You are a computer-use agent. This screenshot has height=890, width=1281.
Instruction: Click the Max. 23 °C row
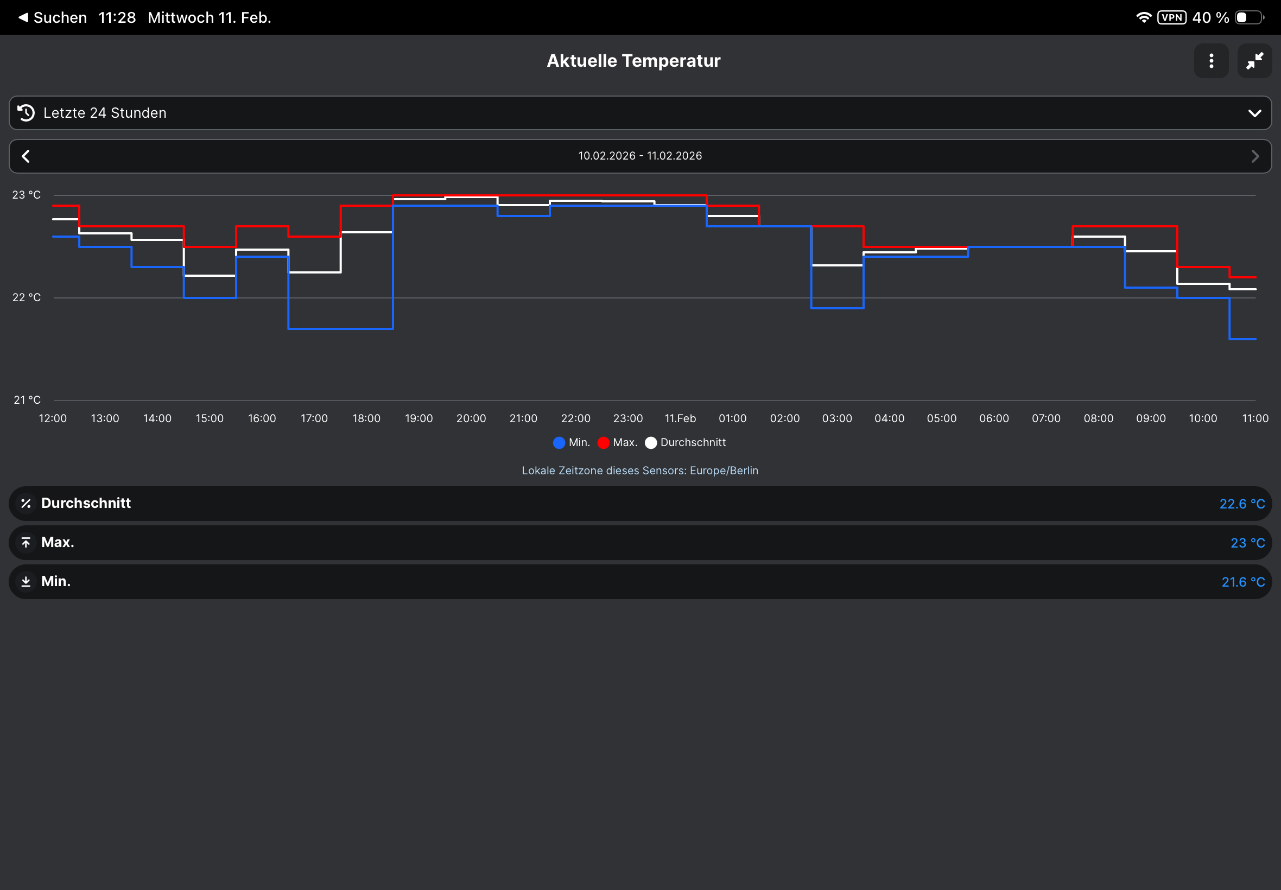640,543
